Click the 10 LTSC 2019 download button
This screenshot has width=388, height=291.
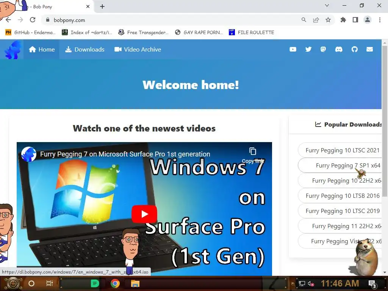[x=340, y=211]
